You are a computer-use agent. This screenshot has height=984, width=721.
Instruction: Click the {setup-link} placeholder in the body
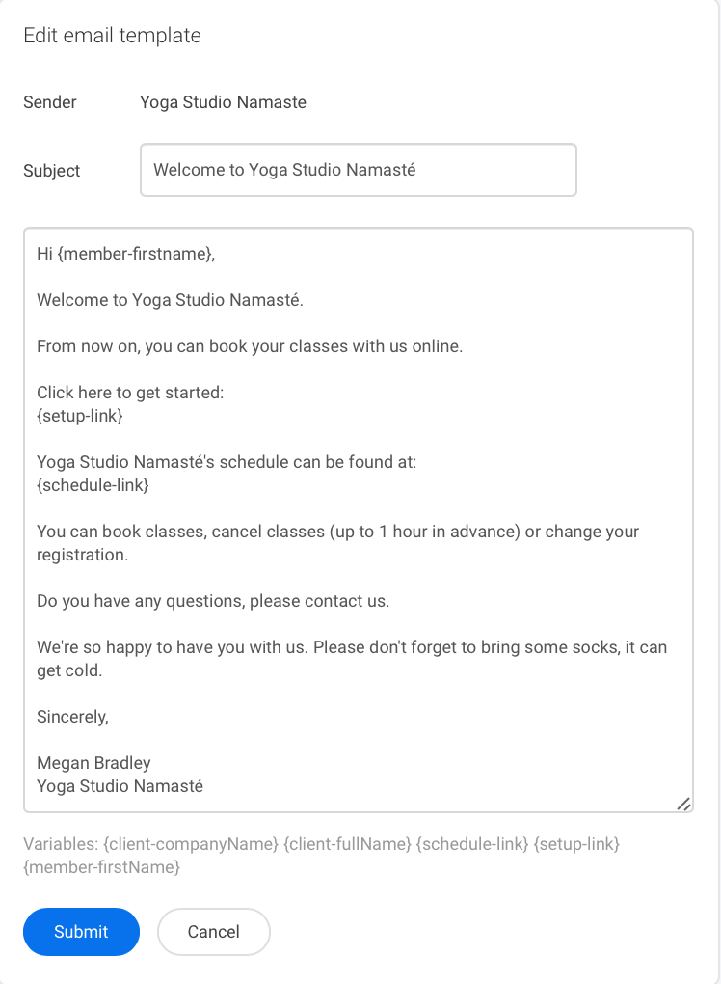click(x=80, y=416)
